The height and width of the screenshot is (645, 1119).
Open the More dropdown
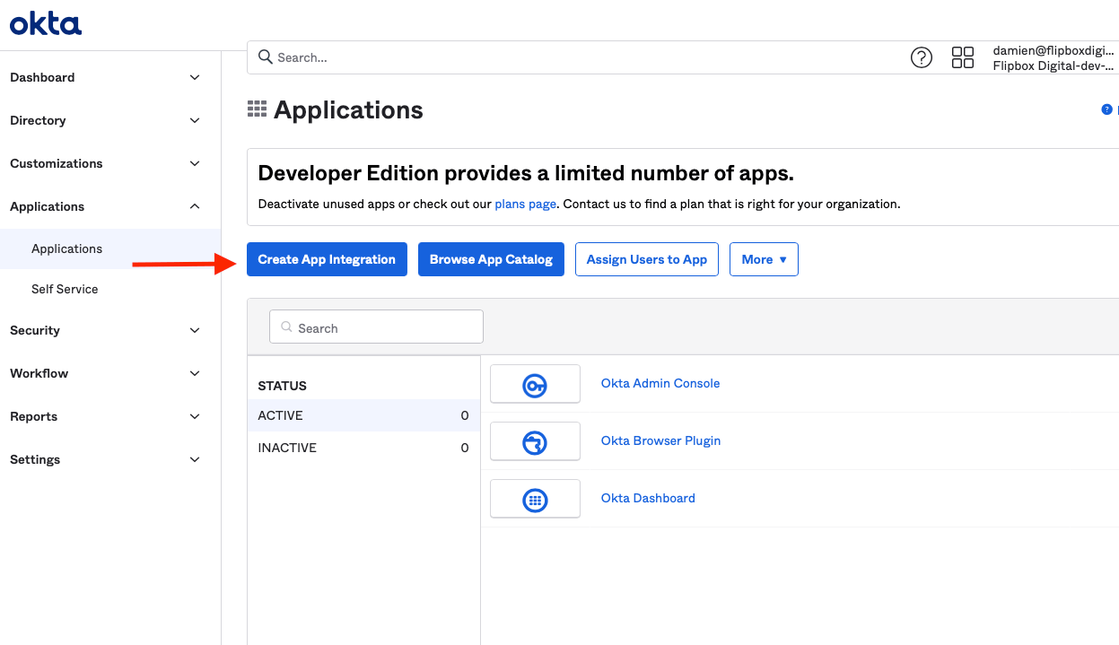[763, 259]
